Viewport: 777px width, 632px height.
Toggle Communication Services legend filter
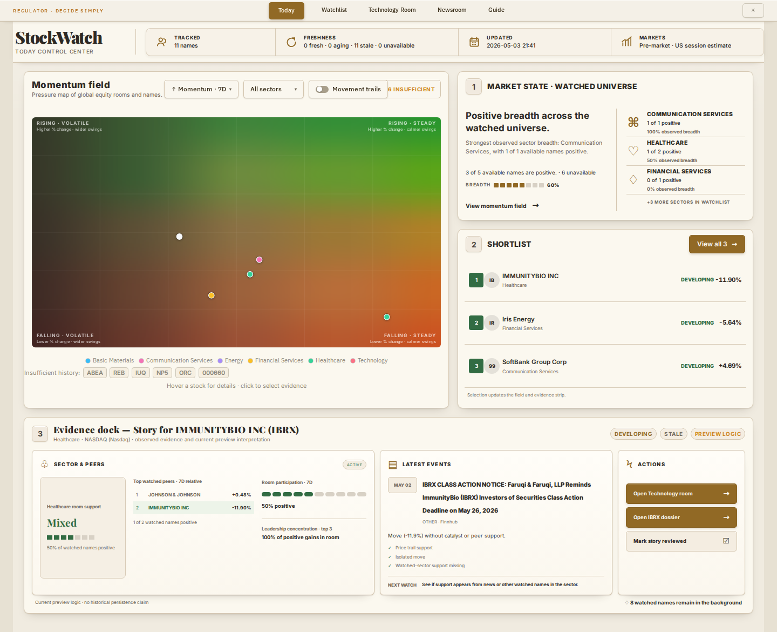(176, 361)
